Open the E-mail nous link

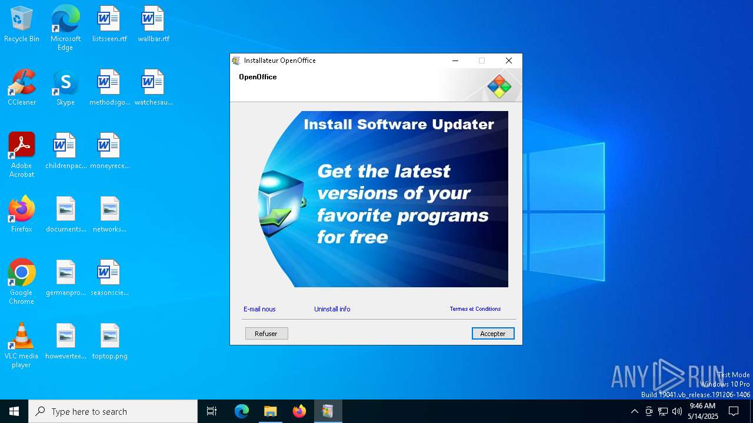click(x=259, y=309)
